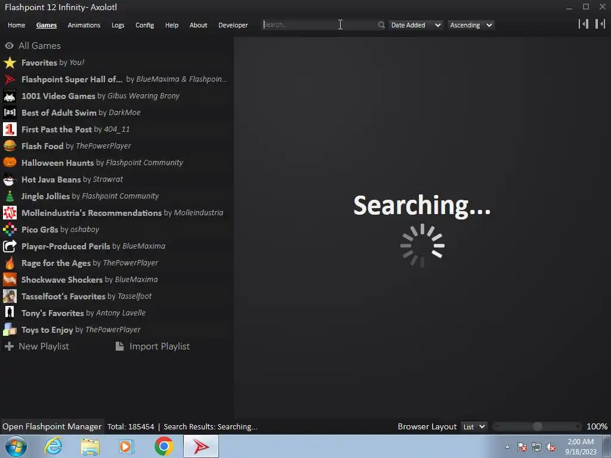Image resolution: width=611 pixels, height=458 pixels.
Task: Click the taskbar clock showing 2:00 AM
Action: coord(581,447)
